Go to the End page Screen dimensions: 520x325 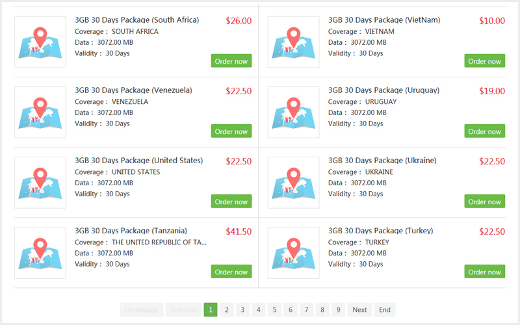385,310
